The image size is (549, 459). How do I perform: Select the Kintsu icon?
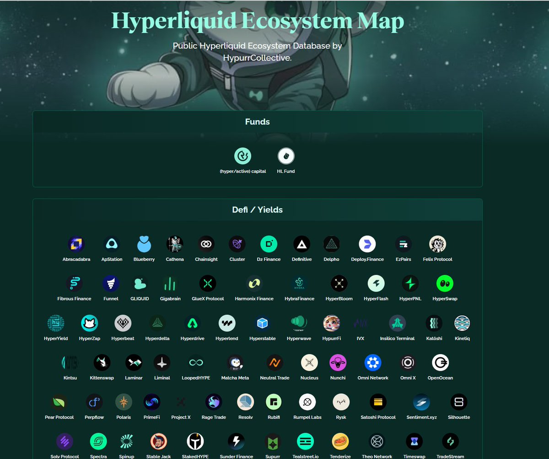tap(70, 363)
